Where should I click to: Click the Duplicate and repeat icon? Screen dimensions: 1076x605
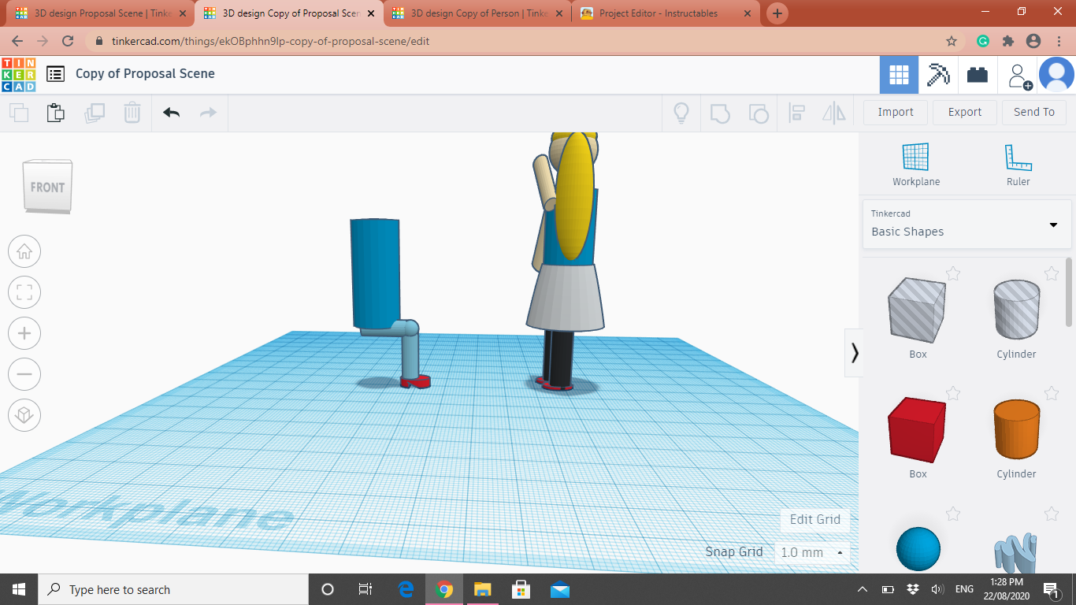point(95,113)
